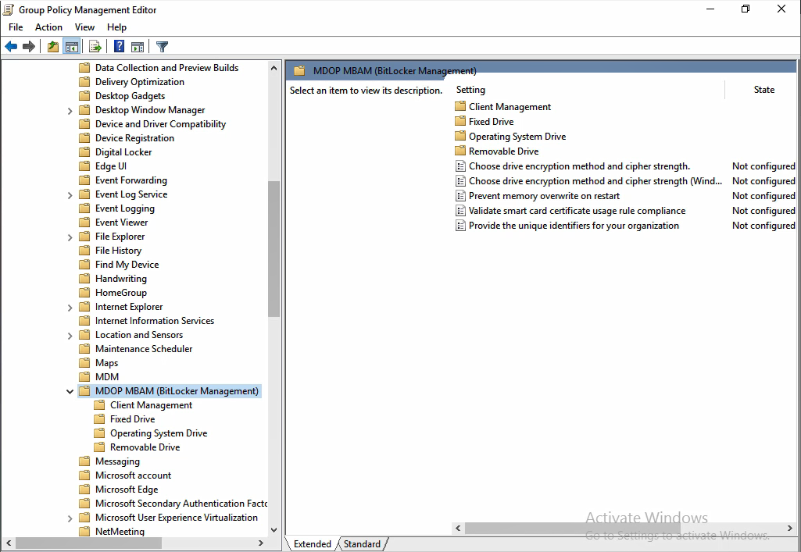Expand the Internet Explorer tree node

point(70,307)
